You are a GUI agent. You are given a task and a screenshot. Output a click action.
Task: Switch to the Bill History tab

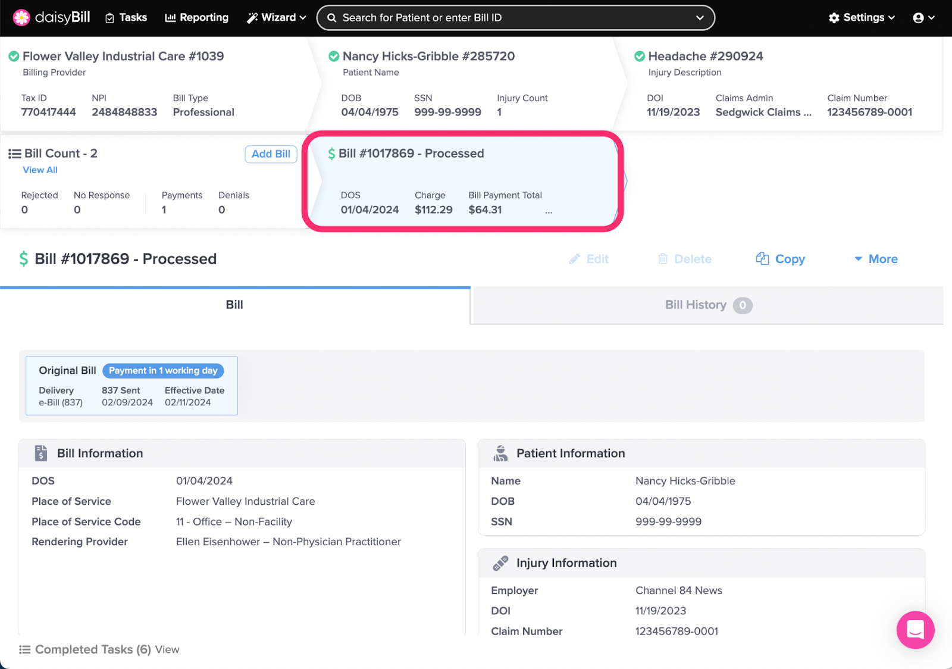tap(707, 305)
